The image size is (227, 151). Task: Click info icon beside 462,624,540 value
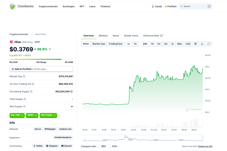72,92
